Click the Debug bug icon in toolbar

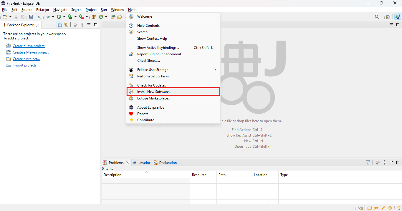tap(48, 17)
